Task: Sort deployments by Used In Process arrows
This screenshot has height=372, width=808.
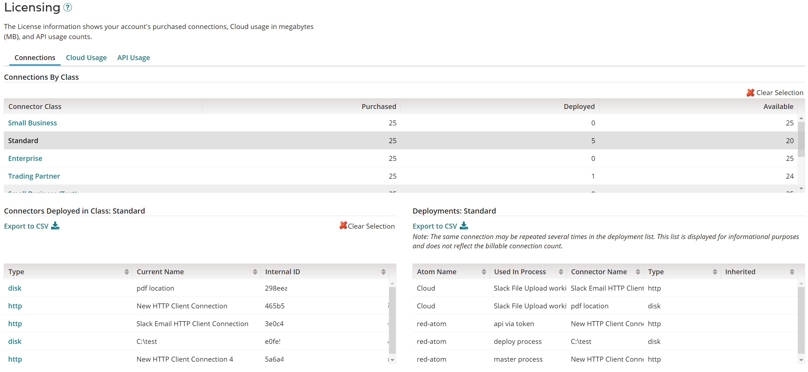Action: 561,272
